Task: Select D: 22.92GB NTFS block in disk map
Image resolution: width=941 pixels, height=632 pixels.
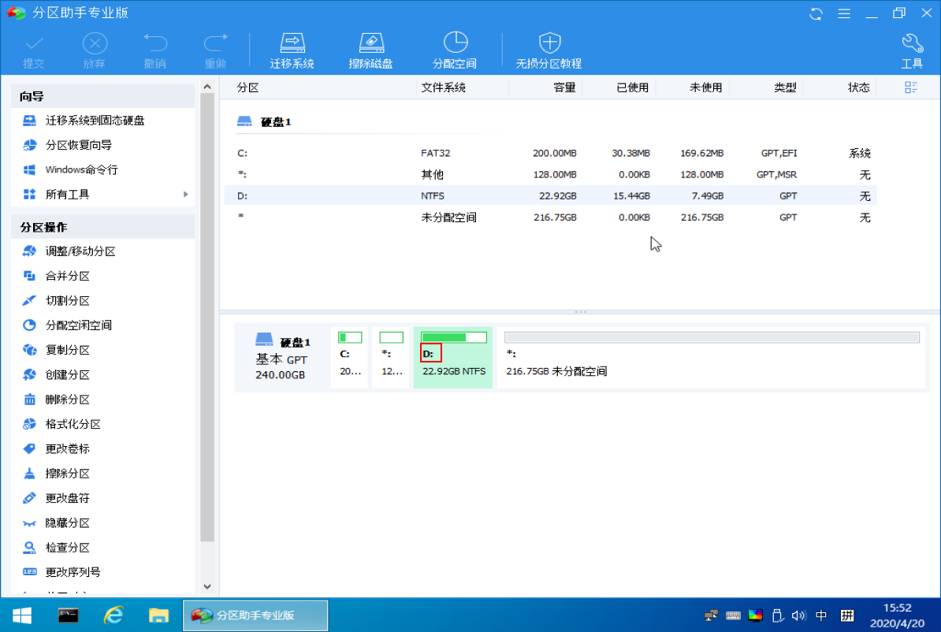Action: [453, 357]
